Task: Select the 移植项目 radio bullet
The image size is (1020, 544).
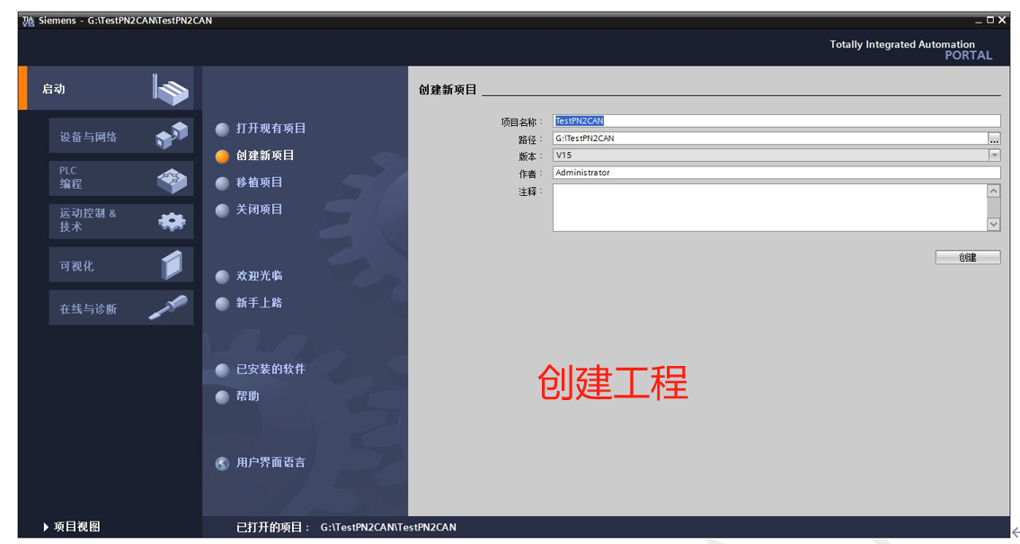Action: pyautogui.click(x=222, y=183)
